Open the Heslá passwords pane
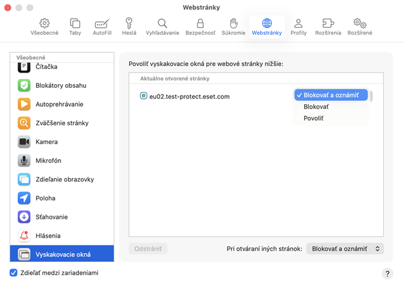403x289 pixels. pyautogui.click(x=129, y=26)
